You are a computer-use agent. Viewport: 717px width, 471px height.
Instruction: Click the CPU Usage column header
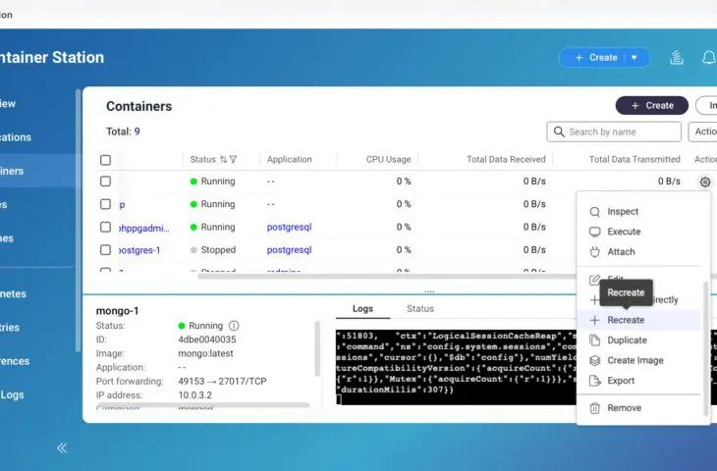pos(388,159)
